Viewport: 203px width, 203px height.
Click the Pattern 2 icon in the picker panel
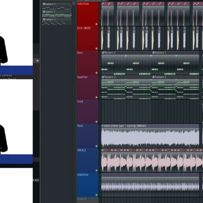coord(43,12)
